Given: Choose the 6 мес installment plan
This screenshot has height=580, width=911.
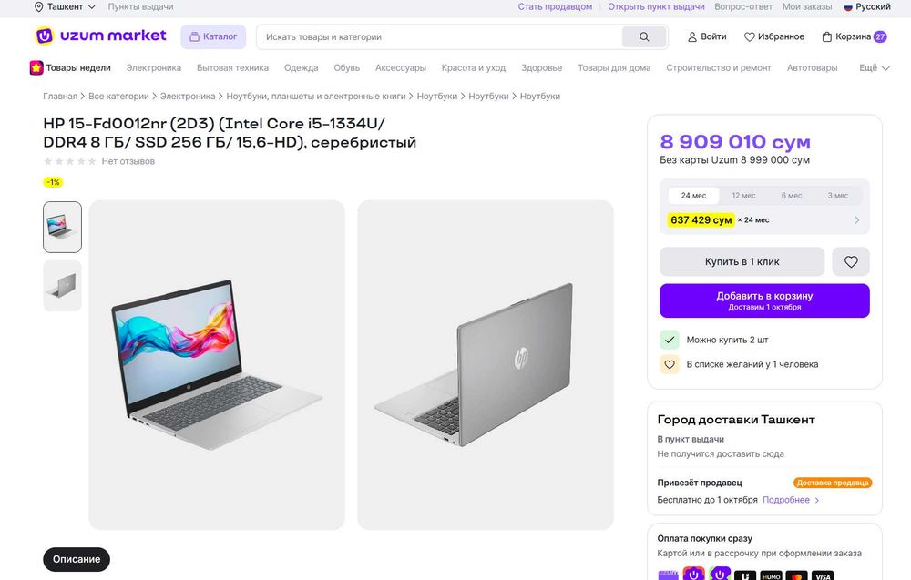Looking at the screenshot, I should [x=791, y=196].
